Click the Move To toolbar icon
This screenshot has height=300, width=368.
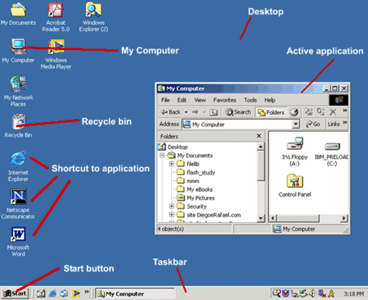click(309, 112)
